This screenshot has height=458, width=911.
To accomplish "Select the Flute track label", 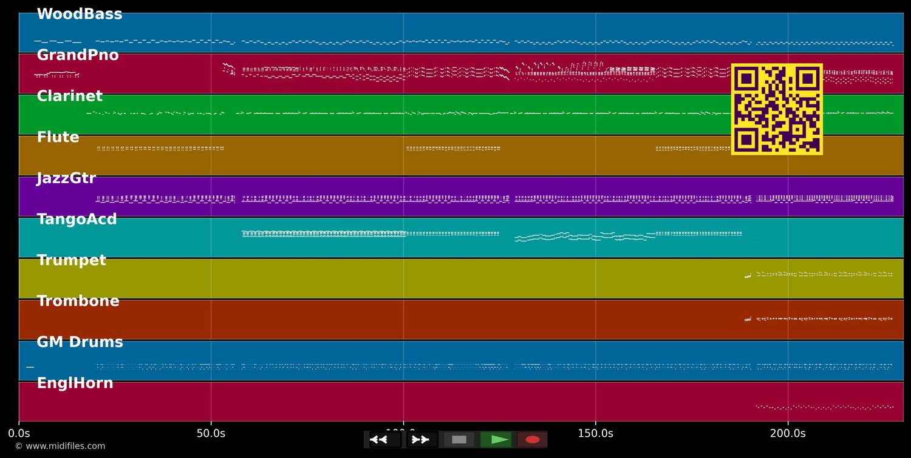I will point(58,137).
